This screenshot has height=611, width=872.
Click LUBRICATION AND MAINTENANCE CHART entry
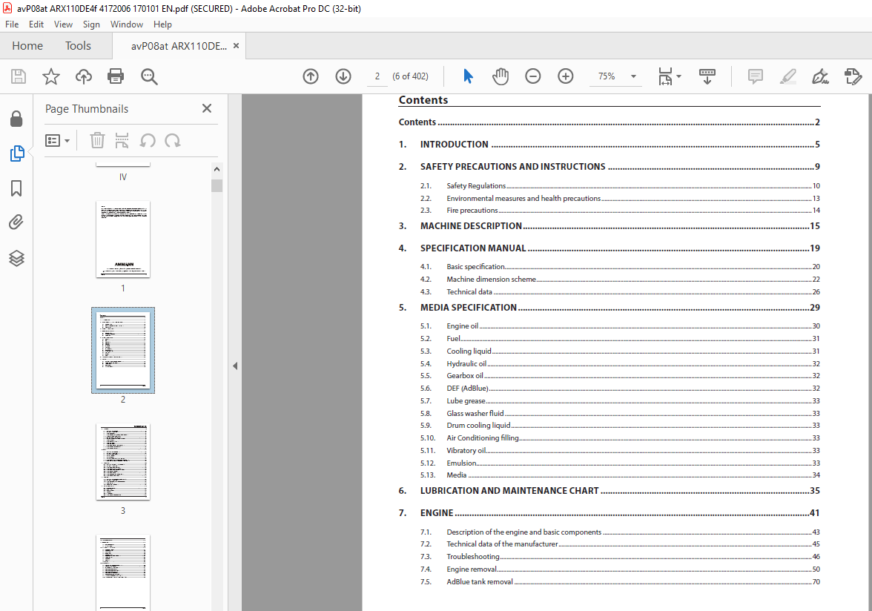(609, 490)
